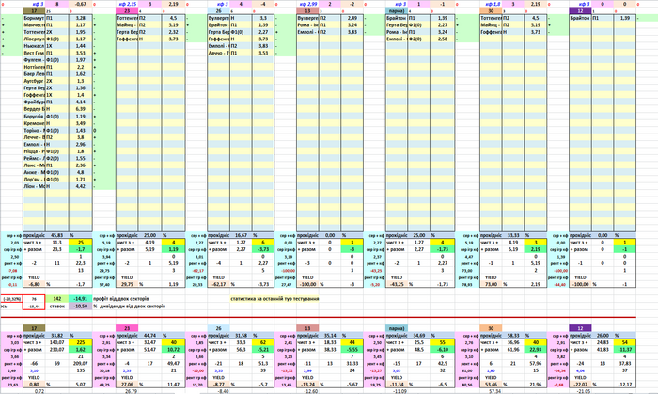Select the Ліверпуль row team cell

34,39
